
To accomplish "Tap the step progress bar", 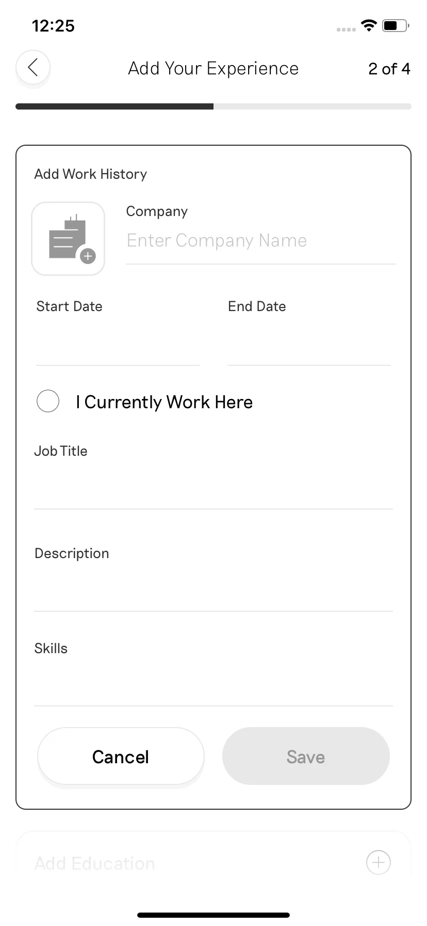I will (x=213, y=106).
